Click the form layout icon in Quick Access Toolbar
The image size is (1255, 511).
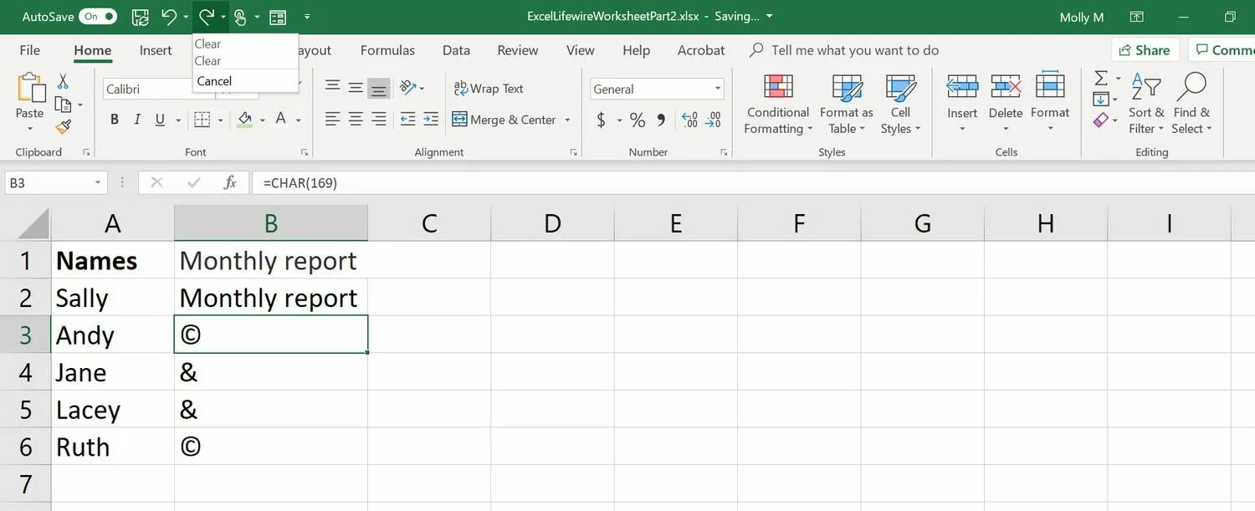pos(277,17)
